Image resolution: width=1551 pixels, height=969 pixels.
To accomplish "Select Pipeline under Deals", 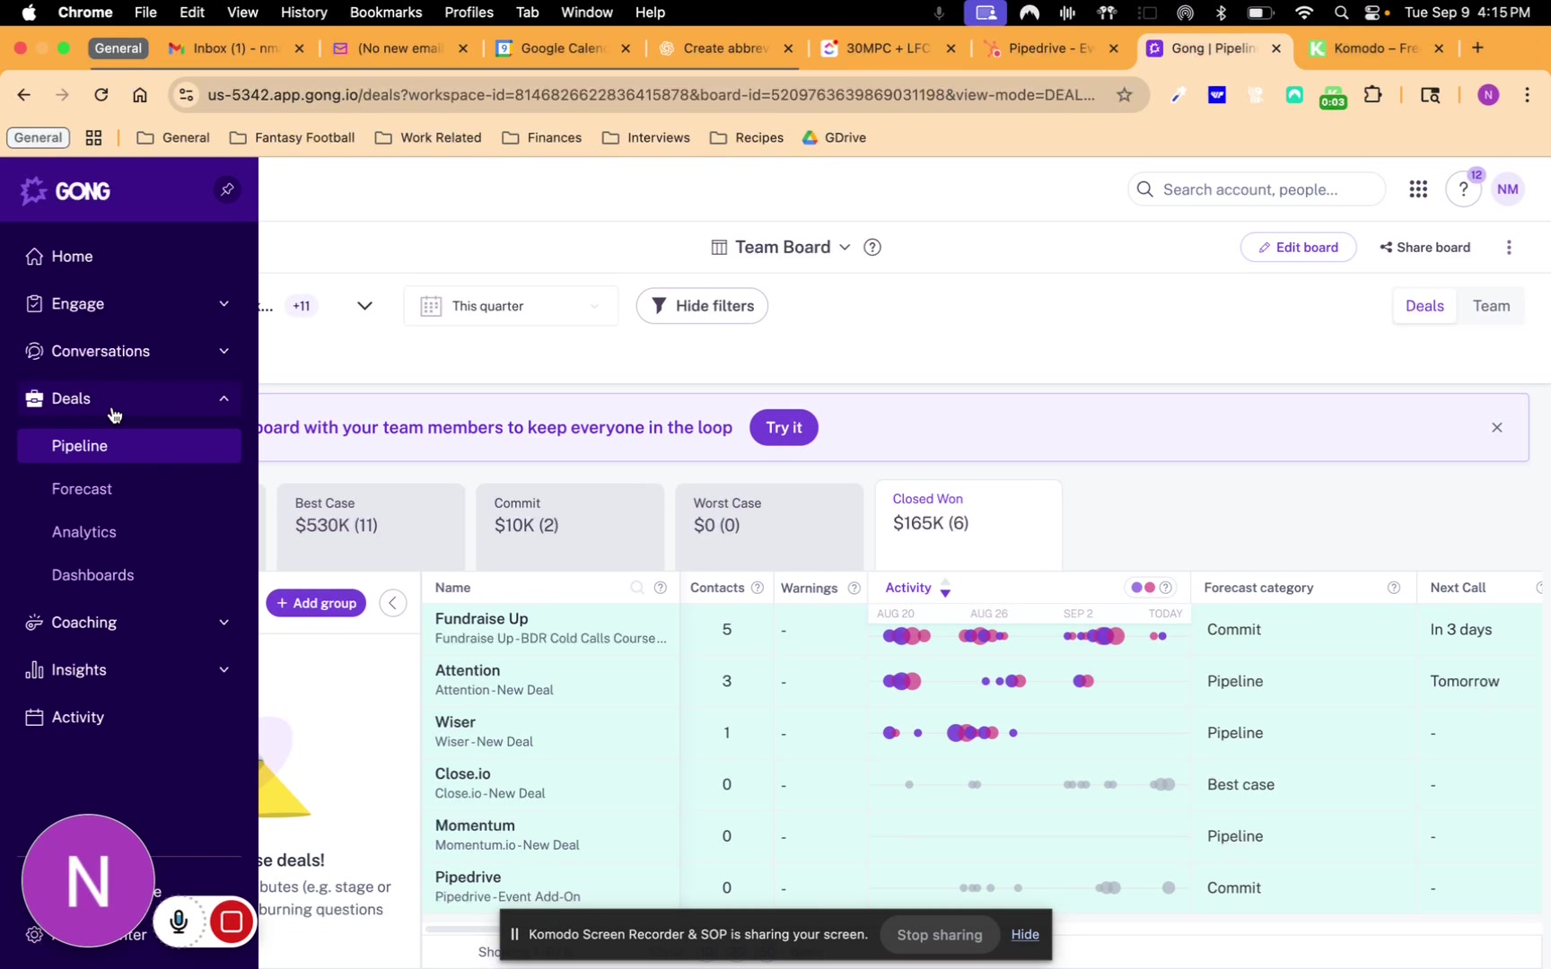I will [x=128, y=446].
